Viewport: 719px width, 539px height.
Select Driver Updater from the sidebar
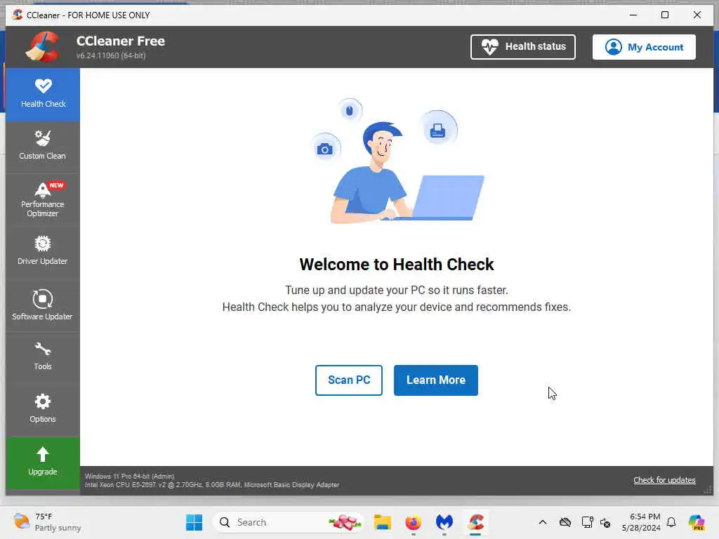43,251
